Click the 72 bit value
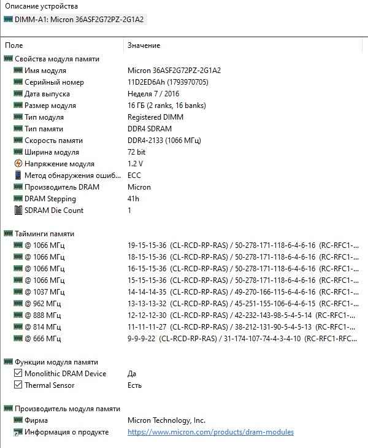This screenshot has height=448, width=368. [x=136, y=152]
